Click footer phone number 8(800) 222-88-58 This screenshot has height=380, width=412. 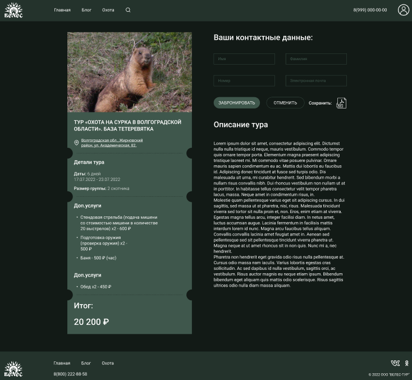coord(70,374)
